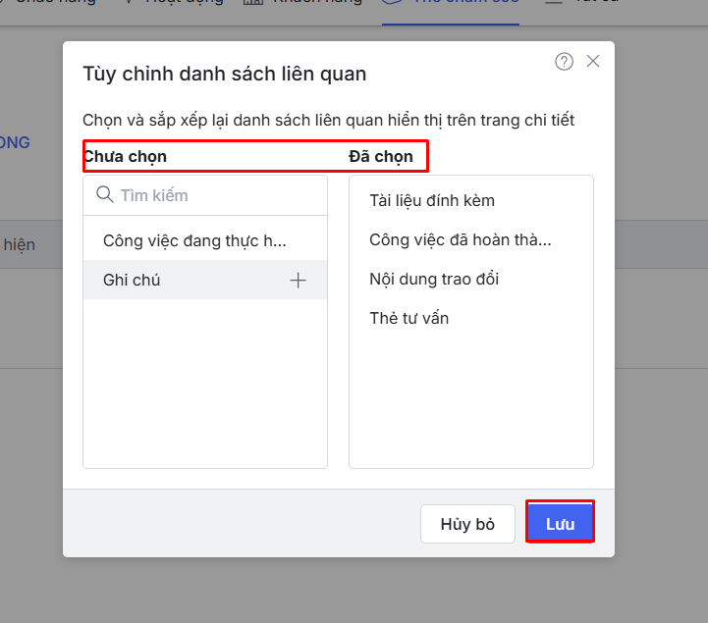Save changes with the Lưu button

pos(560,523)
